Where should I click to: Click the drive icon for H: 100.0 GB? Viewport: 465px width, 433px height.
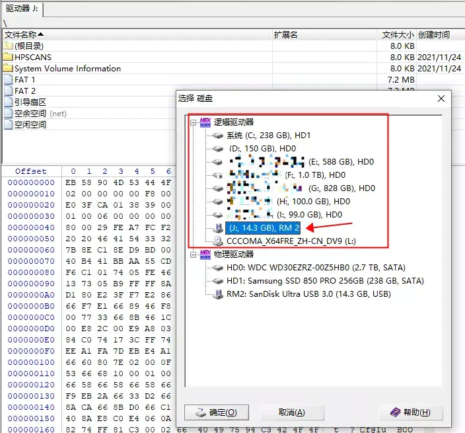tap(218, 202)
